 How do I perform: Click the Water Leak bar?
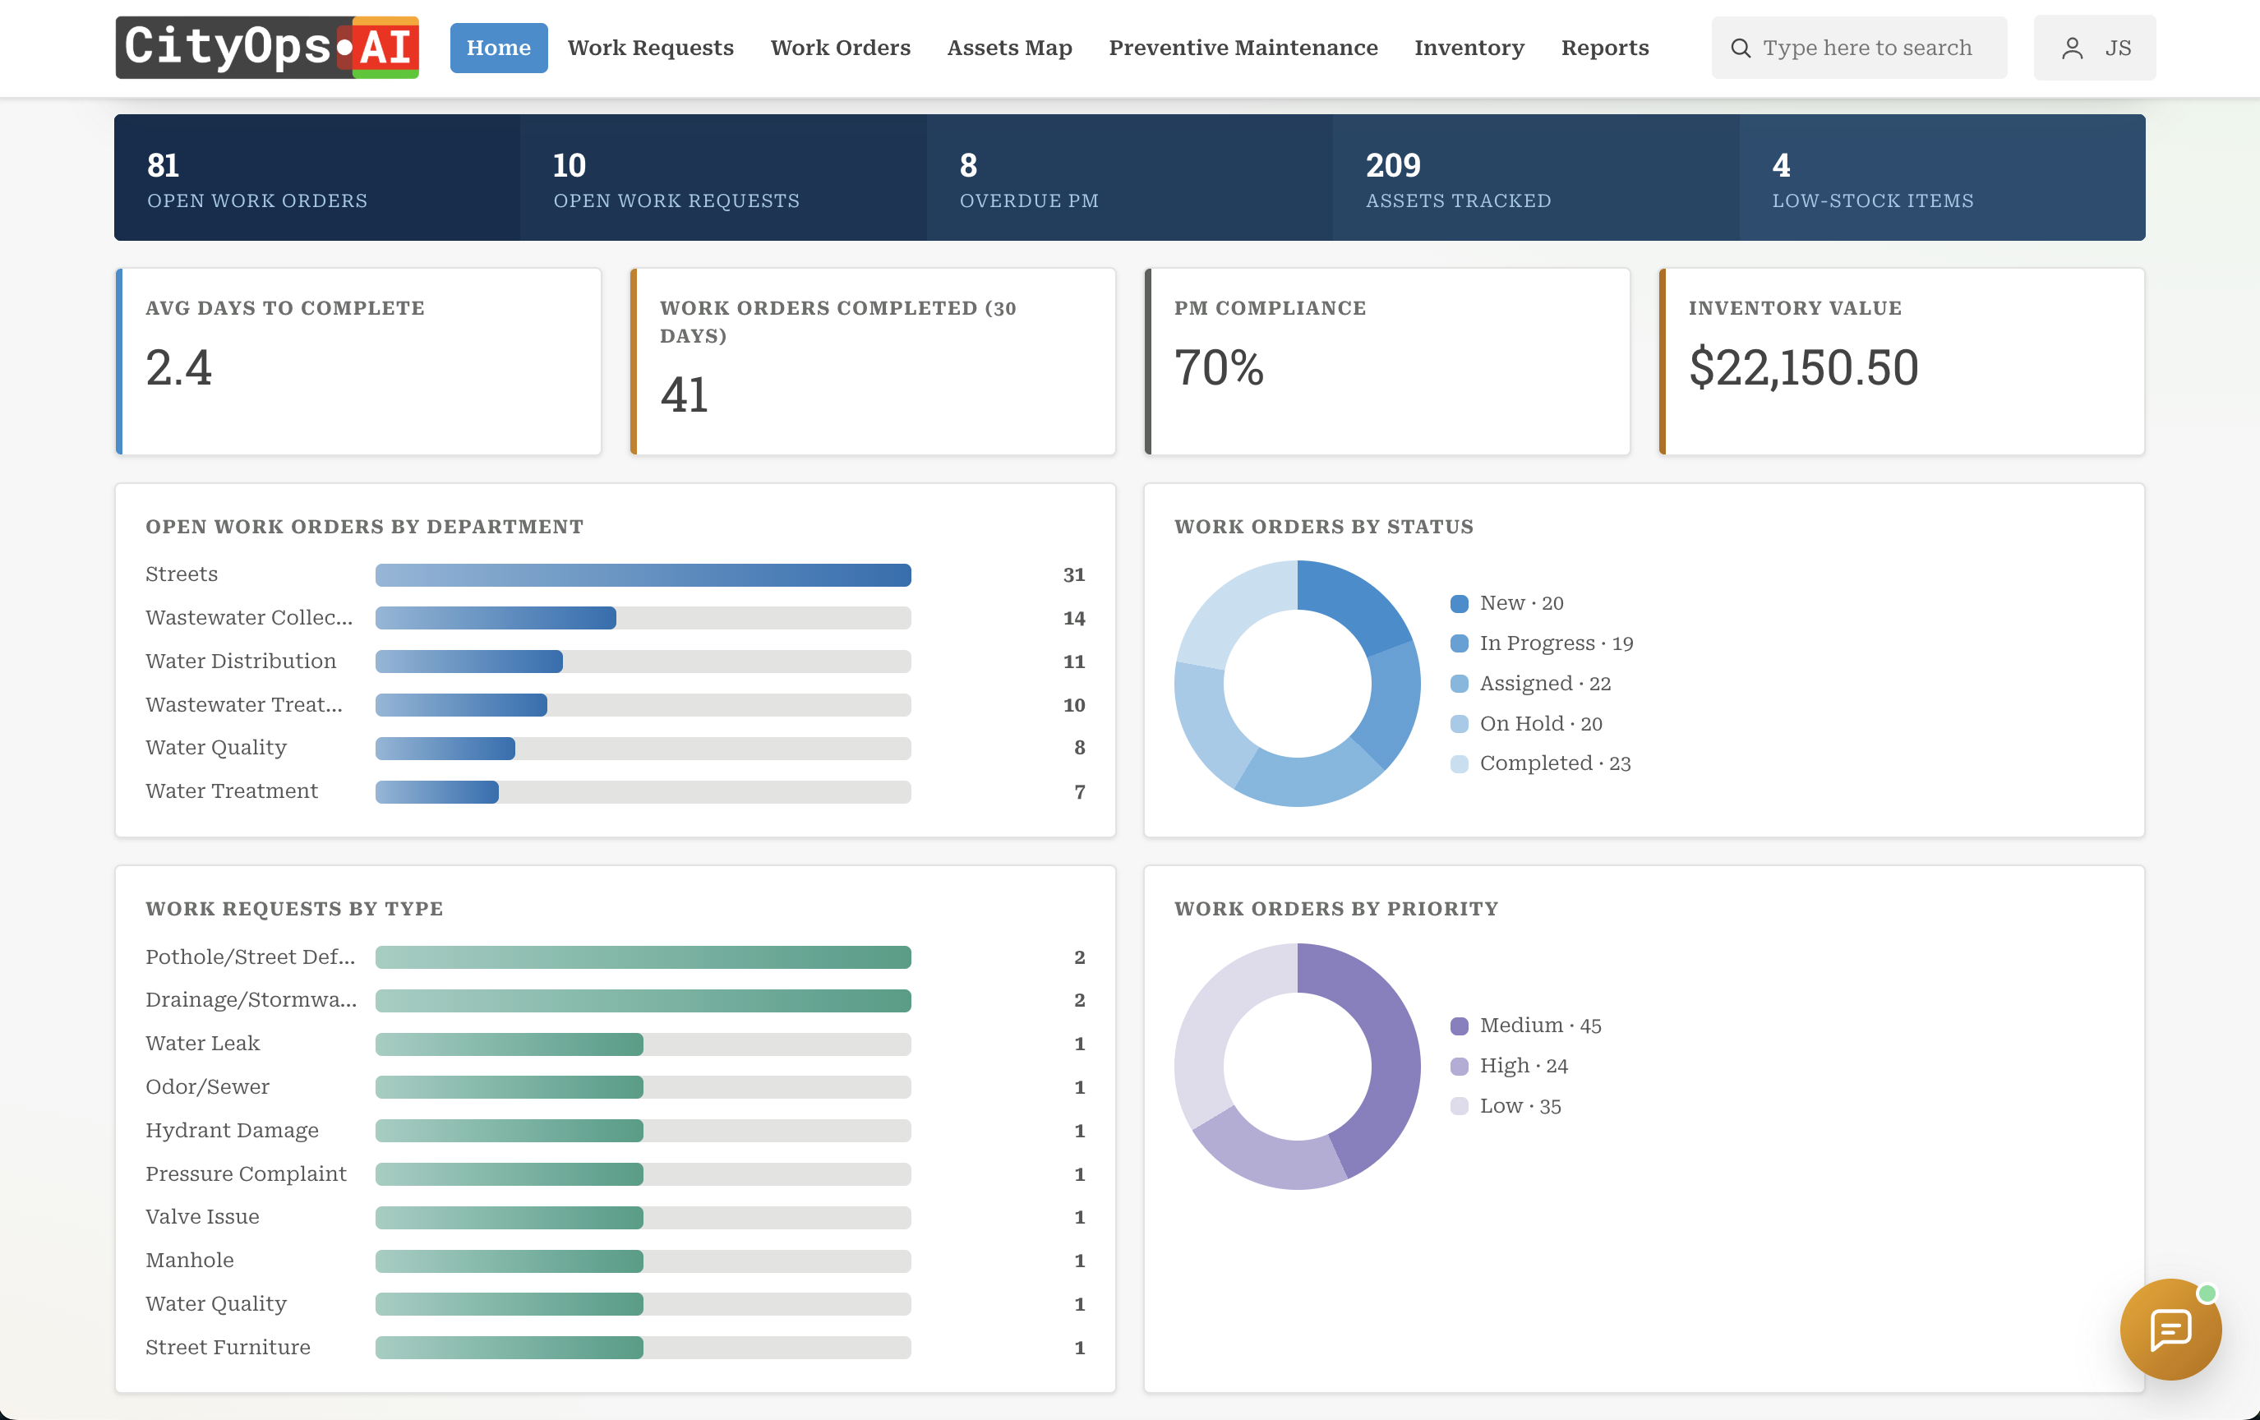tap(643, 1044)
